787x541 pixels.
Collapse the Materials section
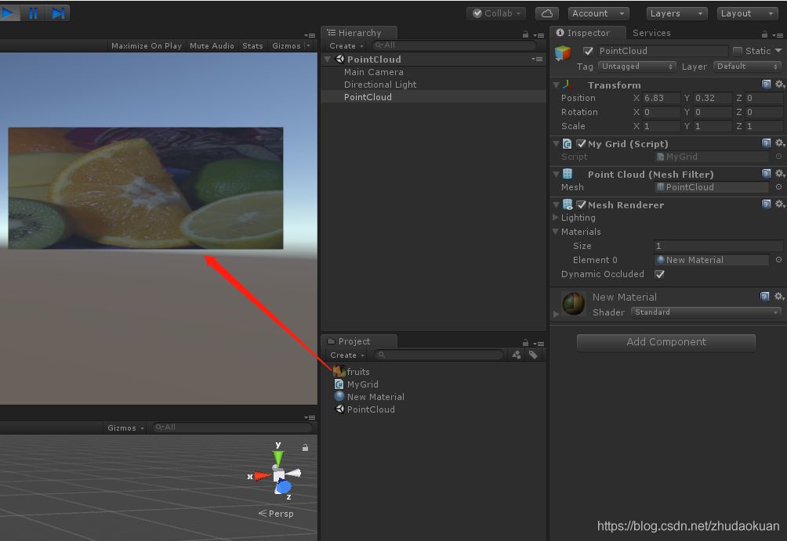(556, 232)
